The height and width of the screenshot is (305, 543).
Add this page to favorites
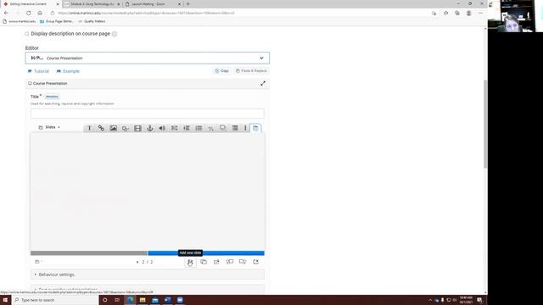pos(445,14)
